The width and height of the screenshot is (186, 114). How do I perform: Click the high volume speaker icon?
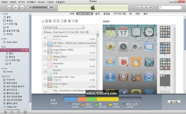point(51,8)
